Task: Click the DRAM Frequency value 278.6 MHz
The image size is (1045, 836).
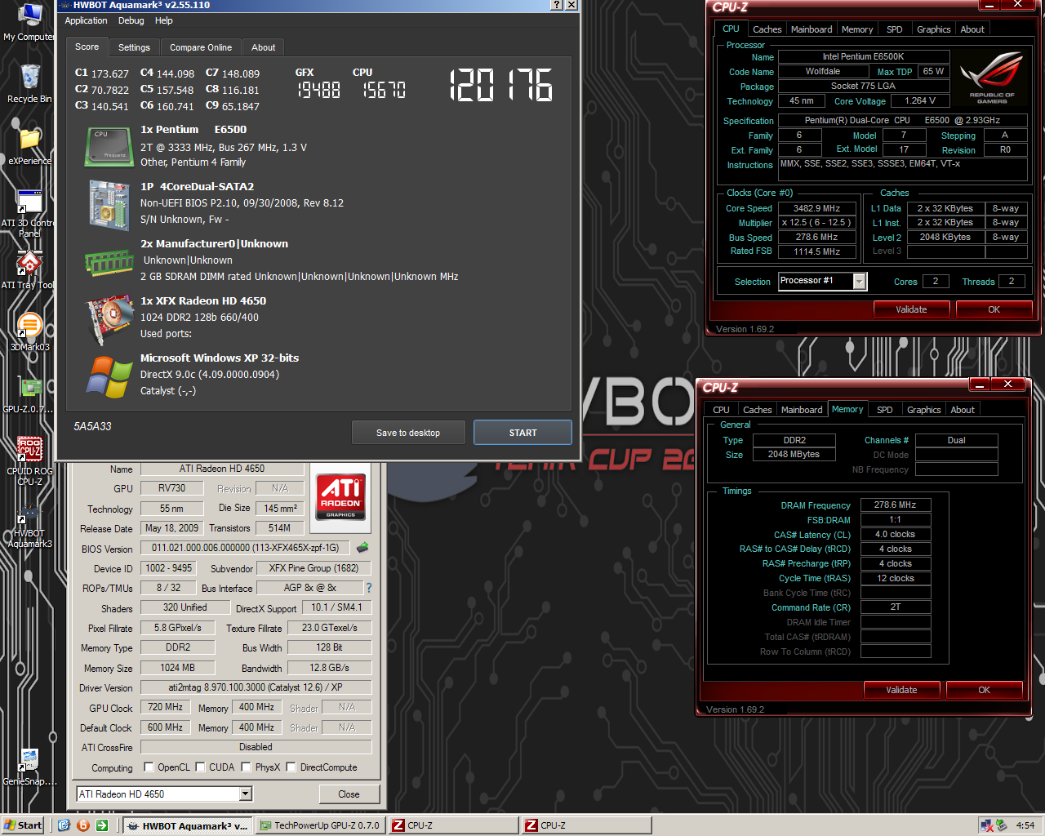Action: [895, 505]
